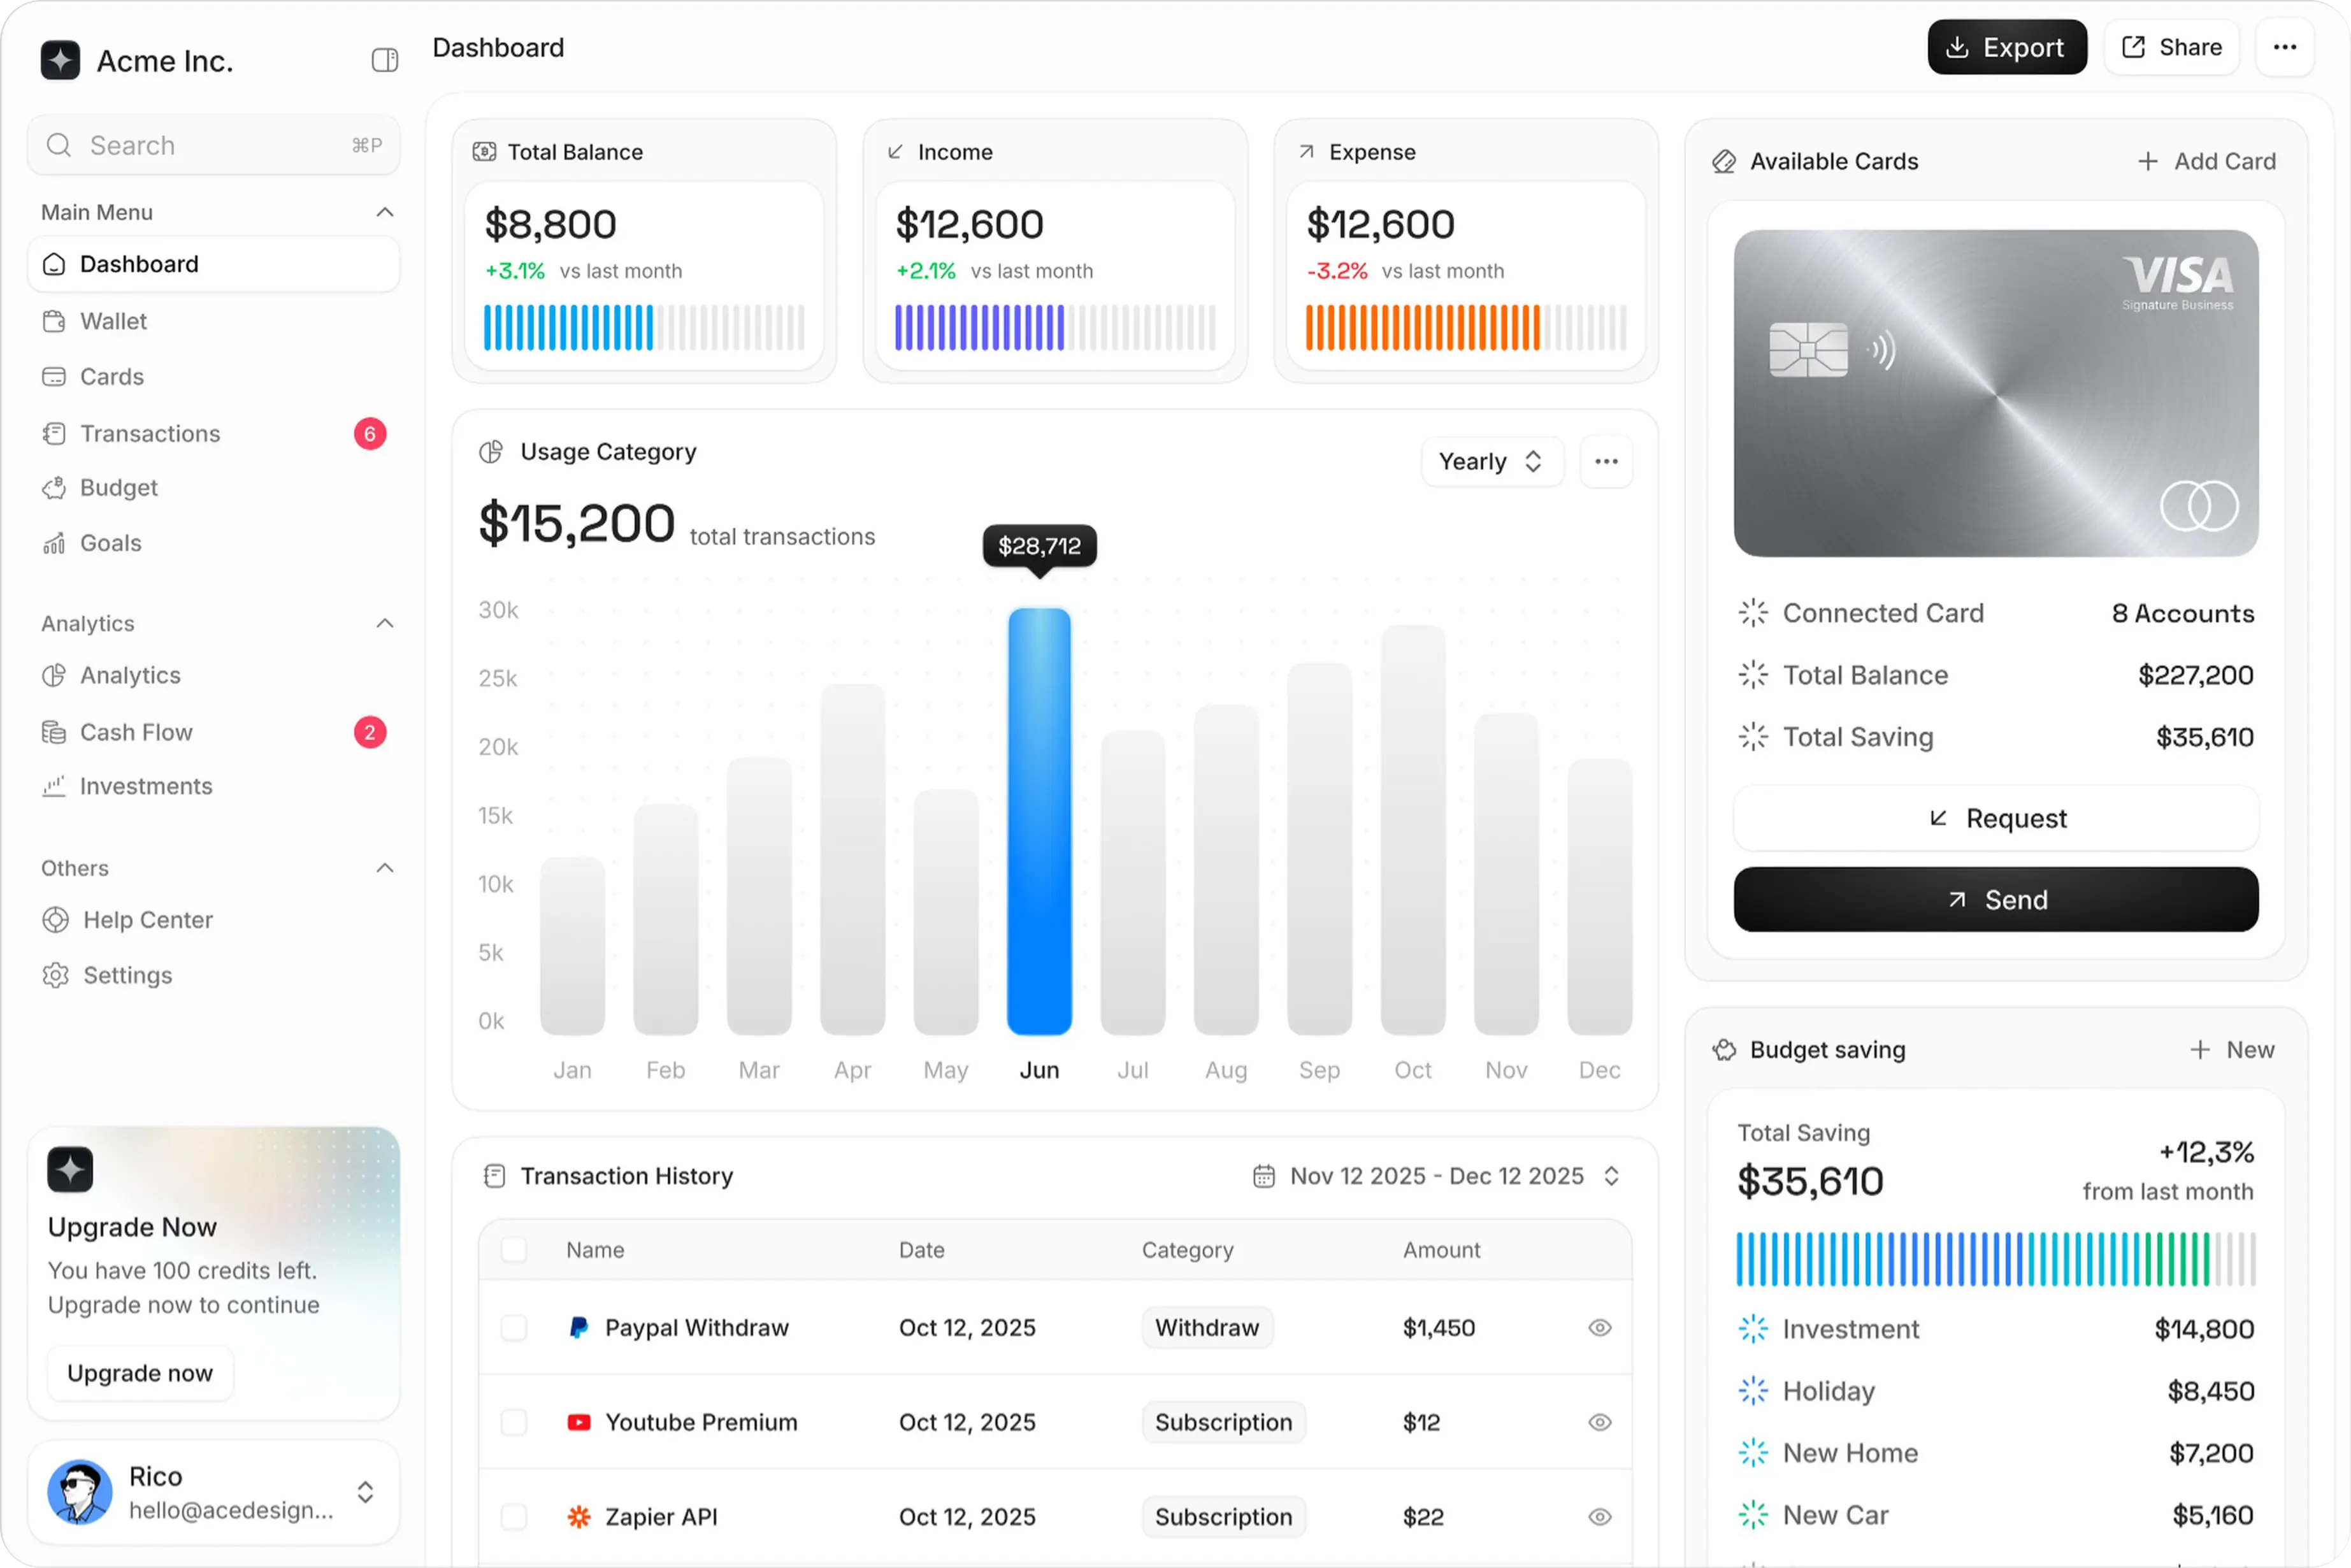Viewport: 2351px width, 1568px height.
Task: Collapse the Main Menu section
Action: pyautogui.click(x=385, y=212)
